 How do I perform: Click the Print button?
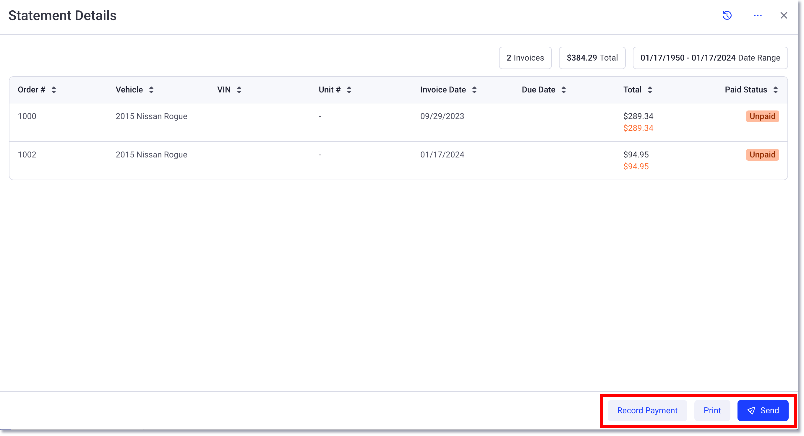(712, 410)
